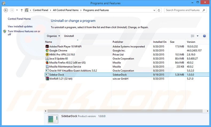Open the view options dropdown arrow
The height and width of the screenshot is (127, 211).
pos(198,36)
